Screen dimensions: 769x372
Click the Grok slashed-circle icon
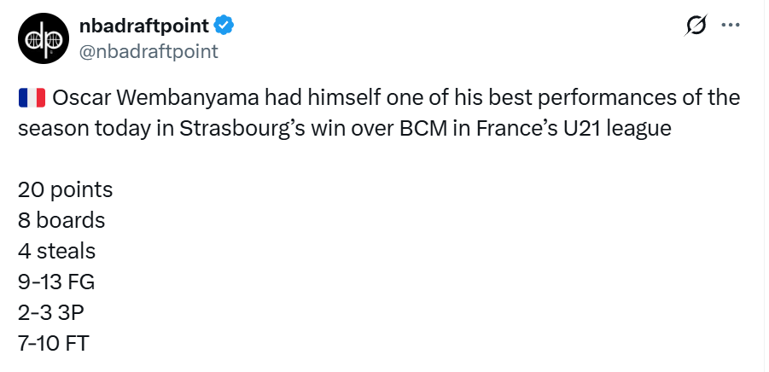pyautogui.click(x=696, y=26)
